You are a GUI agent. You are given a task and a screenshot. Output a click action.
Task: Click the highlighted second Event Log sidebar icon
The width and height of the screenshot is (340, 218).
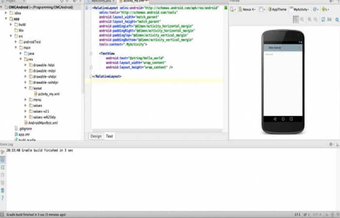2,160
